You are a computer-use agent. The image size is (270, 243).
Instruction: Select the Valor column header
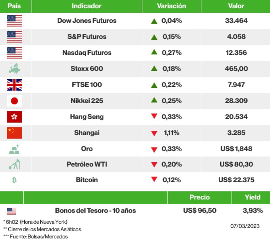(236, 6)
